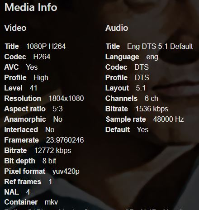
Task: Click the audio Layout value 5.1
Action: (141, 88)
